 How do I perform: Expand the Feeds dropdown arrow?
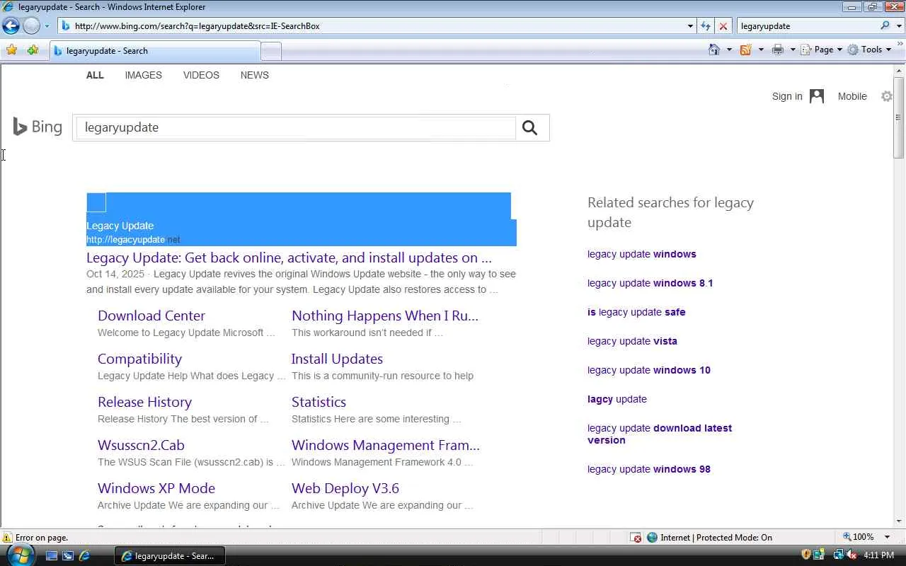pos(761,50)
